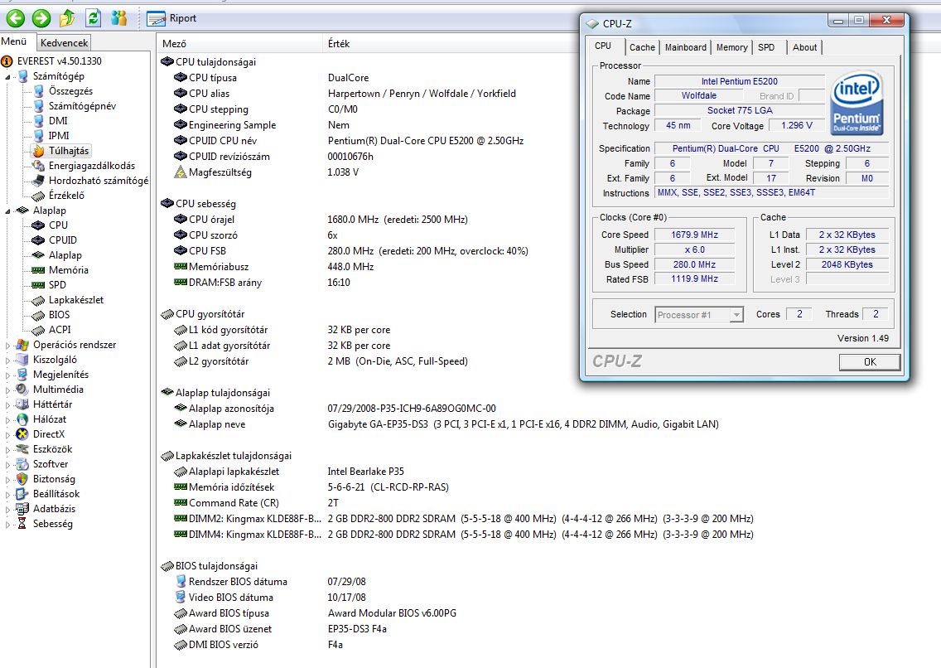Click the Refresh toolbar icon
Screen dimensions: 941x668
point(93,18)
